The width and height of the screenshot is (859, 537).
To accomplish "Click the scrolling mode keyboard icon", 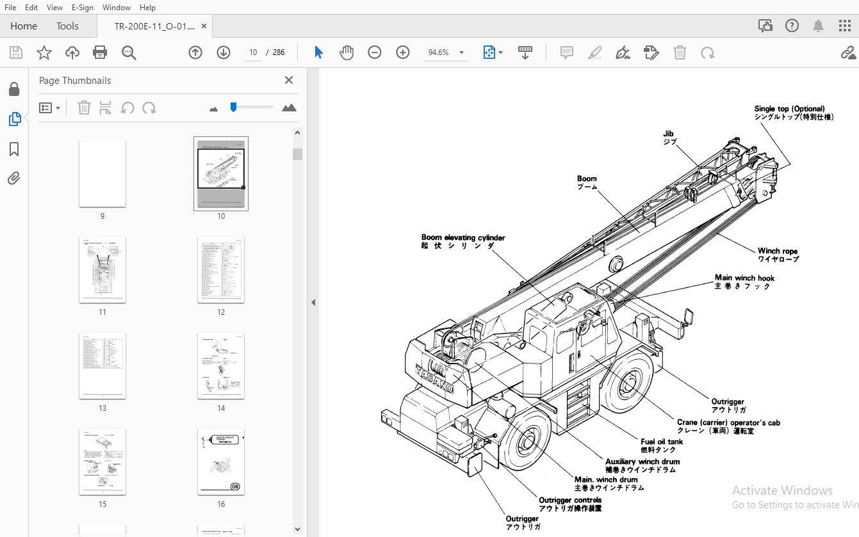I will (x=525, y=52).
